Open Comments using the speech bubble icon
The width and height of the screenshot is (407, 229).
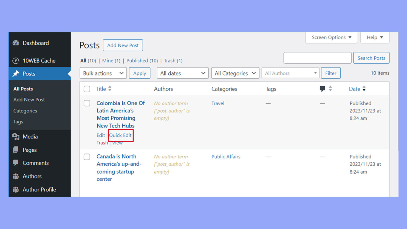[16, 163]
